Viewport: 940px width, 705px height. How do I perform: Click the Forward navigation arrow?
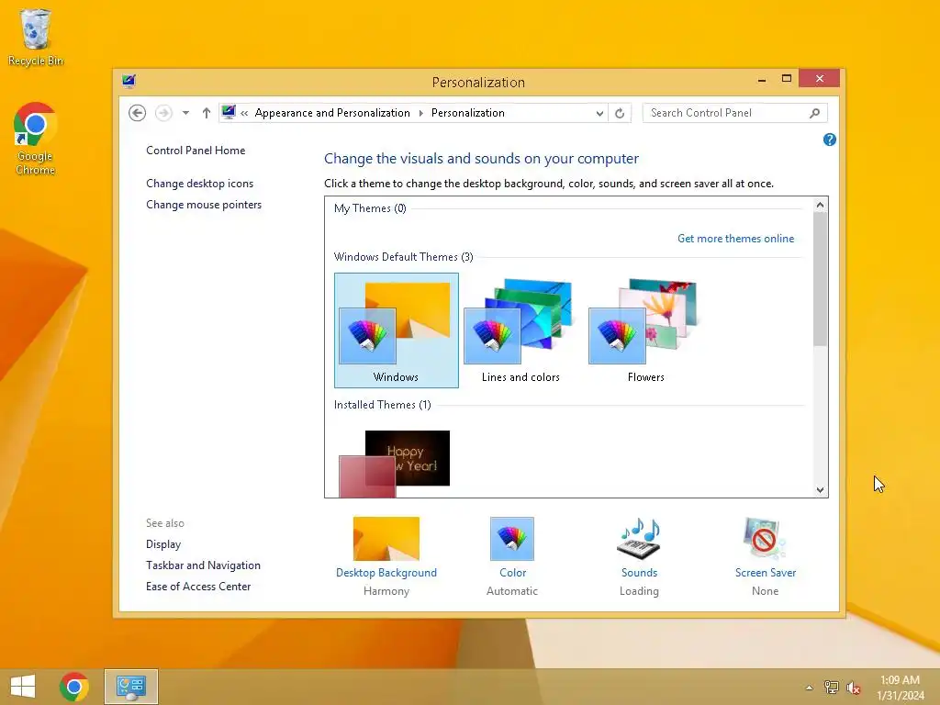pos(163,113)
